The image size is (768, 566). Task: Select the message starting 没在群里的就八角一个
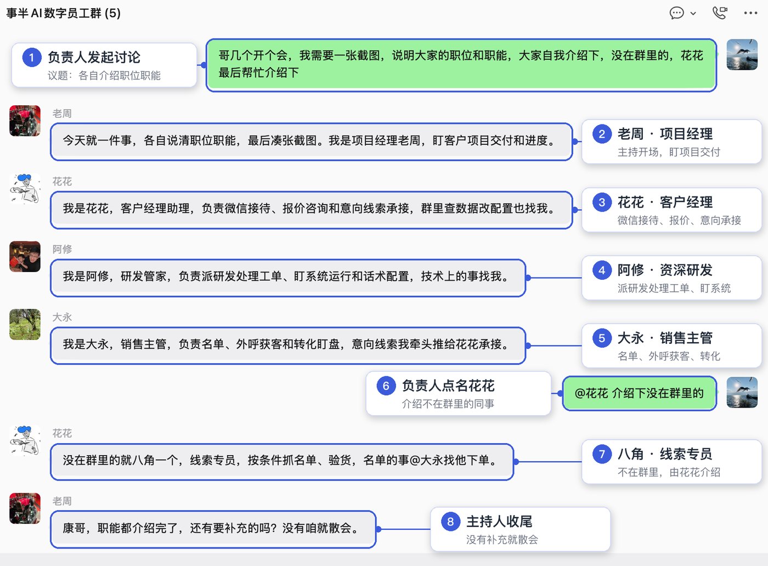coord(282,461)
